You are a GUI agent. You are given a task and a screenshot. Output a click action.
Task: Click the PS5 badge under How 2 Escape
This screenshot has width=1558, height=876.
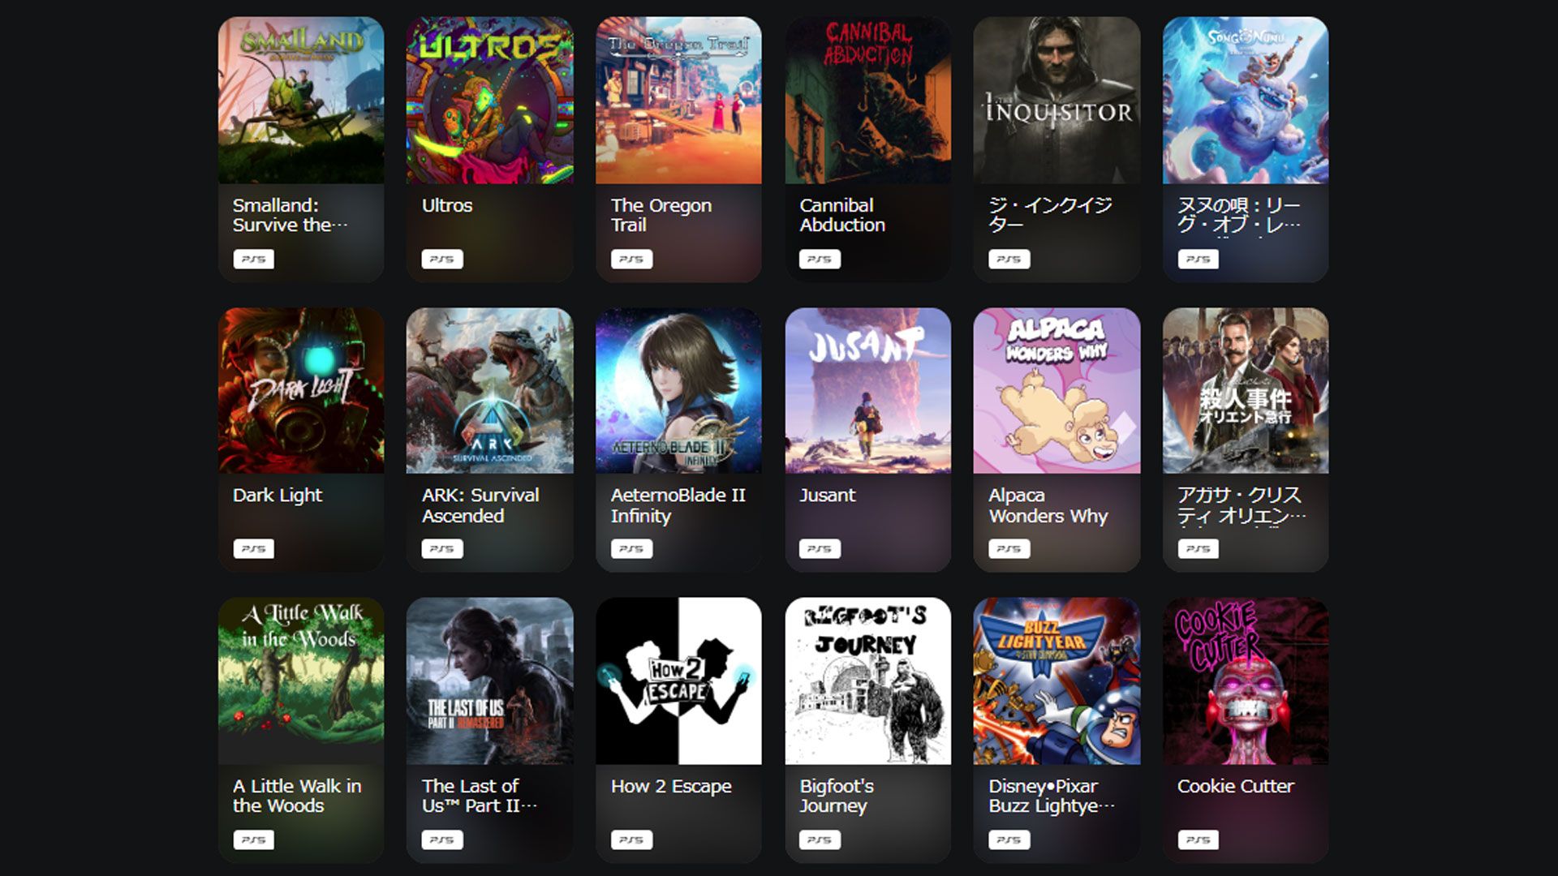click(631, 840)
